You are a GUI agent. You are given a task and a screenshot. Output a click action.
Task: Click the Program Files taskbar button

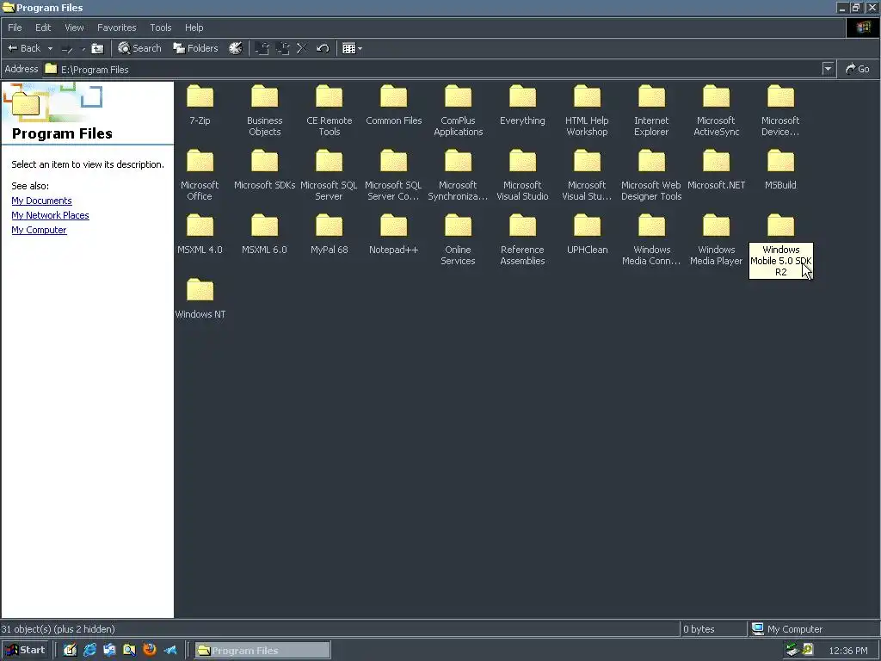(x=262, y=651)
